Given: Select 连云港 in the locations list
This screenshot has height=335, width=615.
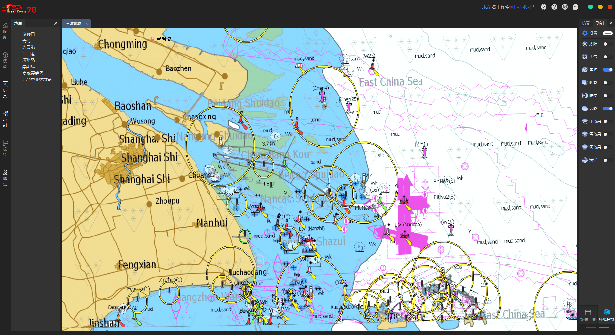Looking at the screenshot, I should (28, 47).
